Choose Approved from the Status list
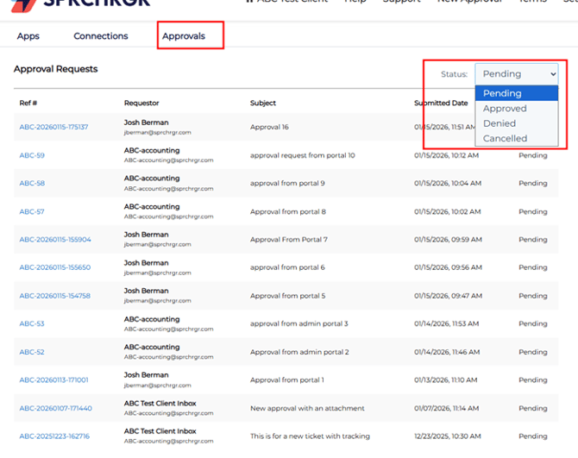 (505, 109)
